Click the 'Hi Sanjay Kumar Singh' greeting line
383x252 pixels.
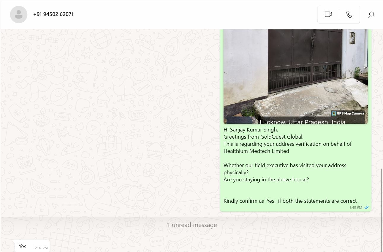point(251,130)
